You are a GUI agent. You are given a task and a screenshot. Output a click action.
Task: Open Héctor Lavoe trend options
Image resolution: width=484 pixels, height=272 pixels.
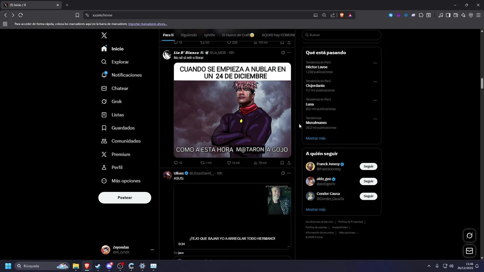coord(375,63)
